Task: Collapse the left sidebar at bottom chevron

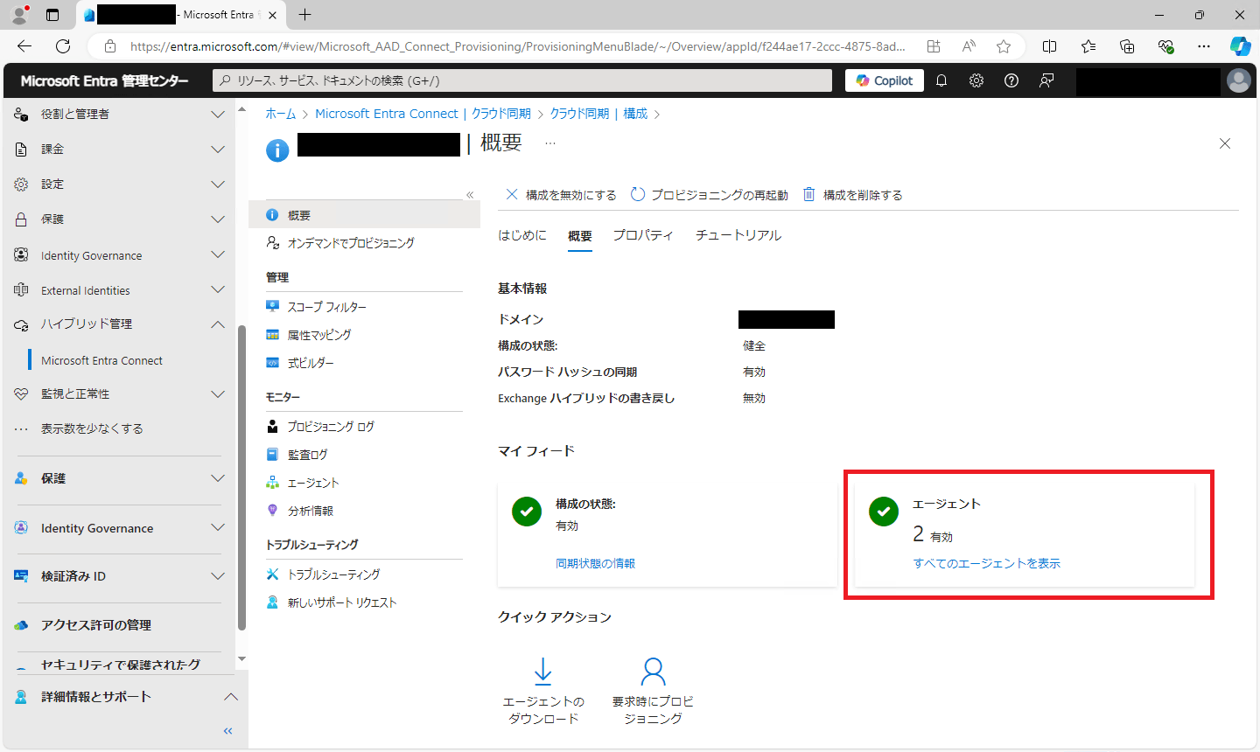Action: 227,731
